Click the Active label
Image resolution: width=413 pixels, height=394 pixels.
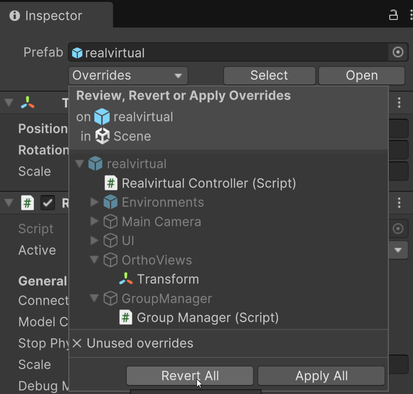[x=37, y=250]
